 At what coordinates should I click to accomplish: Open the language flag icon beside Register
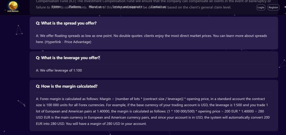[285, 7]
